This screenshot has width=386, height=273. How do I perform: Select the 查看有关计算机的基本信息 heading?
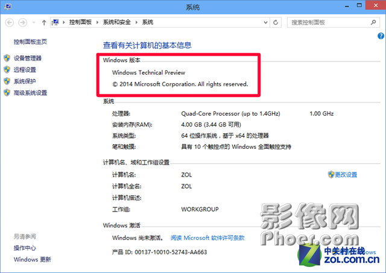[147, 45]
